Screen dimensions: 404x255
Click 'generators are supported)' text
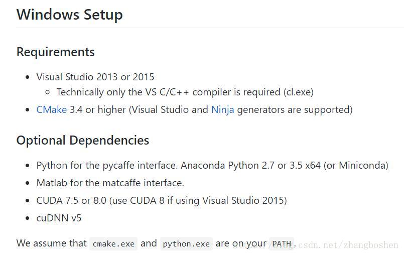coord(295,110)
